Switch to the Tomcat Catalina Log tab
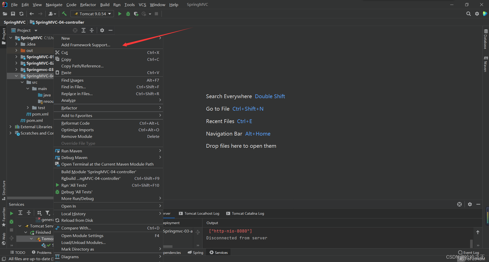489x262 pixels. 245,213
